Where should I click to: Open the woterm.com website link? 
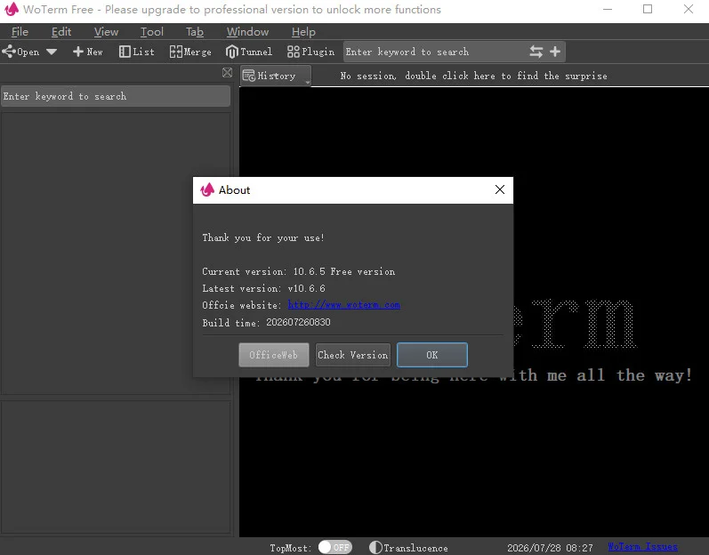pyautogui.click(x=343, y=304)
